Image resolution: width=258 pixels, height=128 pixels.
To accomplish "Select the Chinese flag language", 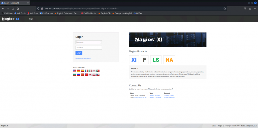I will tap(82, 75).
